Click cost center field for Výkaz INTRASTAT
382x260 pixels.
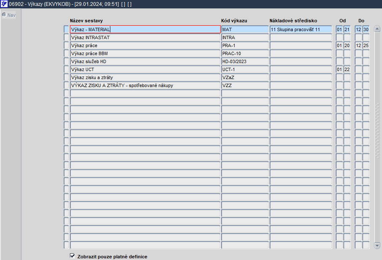point(301,37)
